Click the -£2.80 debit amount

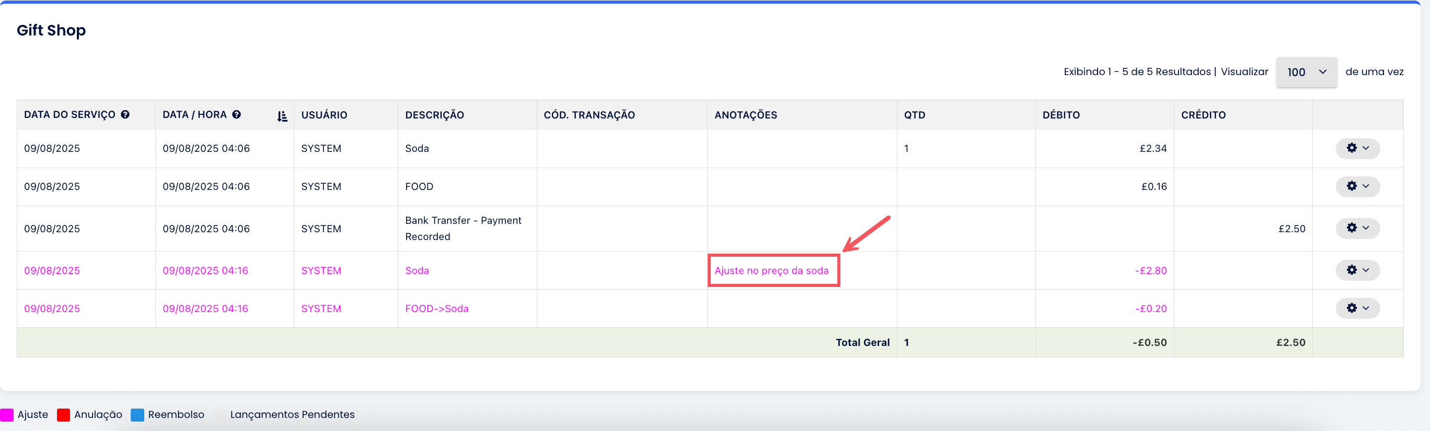click(1151, 270)
